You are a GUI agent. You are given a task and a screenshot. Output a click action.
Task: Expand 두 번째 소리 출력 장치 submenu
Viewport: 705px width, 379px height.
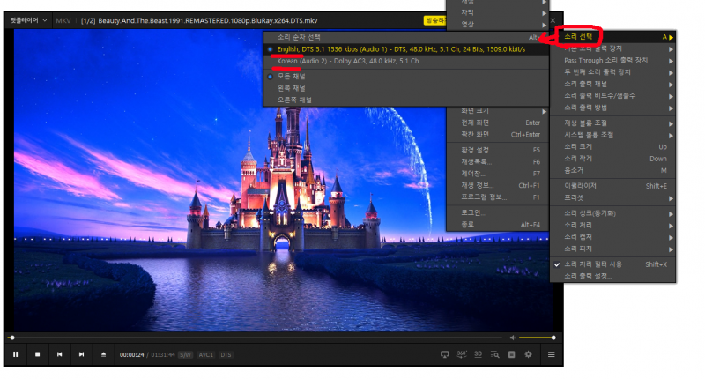tap(612, 72)
